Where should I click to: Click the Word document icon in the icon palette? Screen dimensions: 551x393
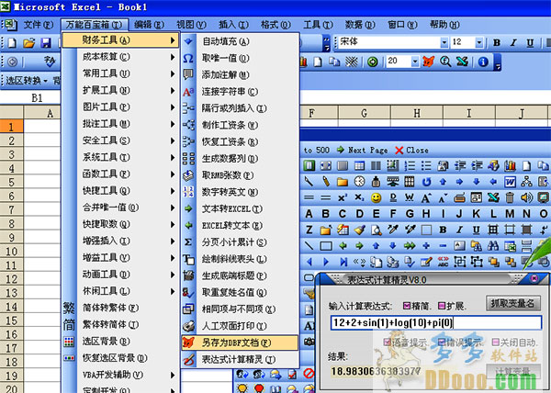pos(510,182)
